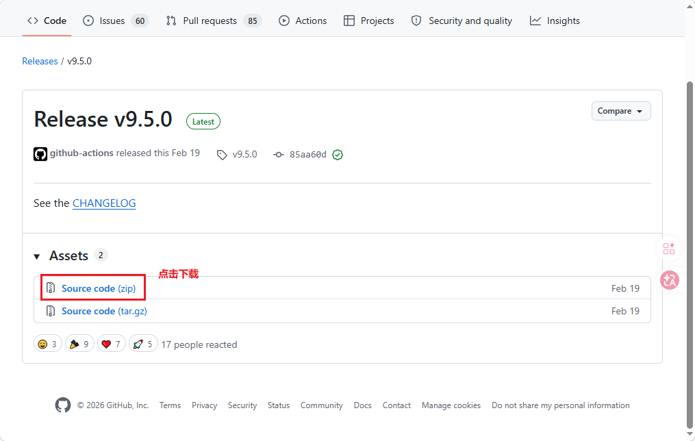This screenshot has height=441, width=695.
Task: Click the Issues circle-dot icon
Action: [x=88, y=21]
